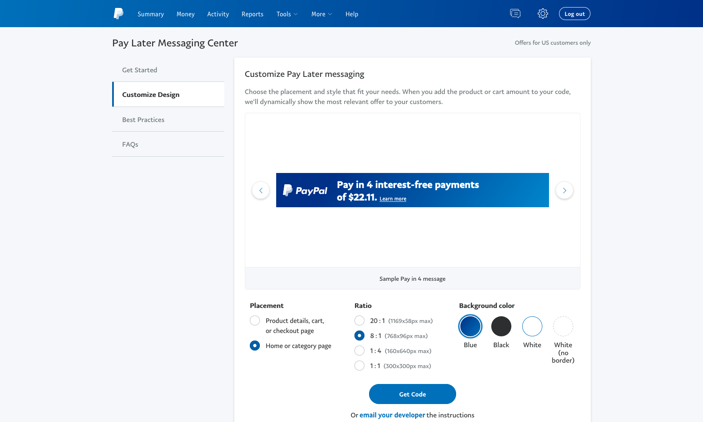The width and height of the screenshot is (703, 422).
Task: Open Help in top navigation
Action: (352, 14)
